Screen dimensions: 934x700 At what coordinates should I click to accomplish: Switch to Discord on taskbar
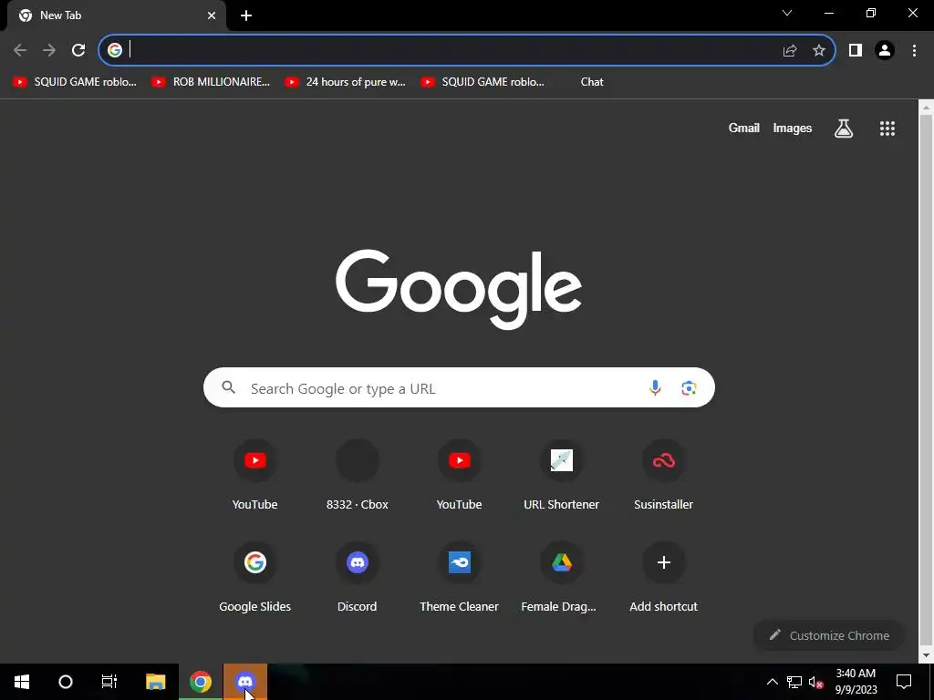(245, 682)
